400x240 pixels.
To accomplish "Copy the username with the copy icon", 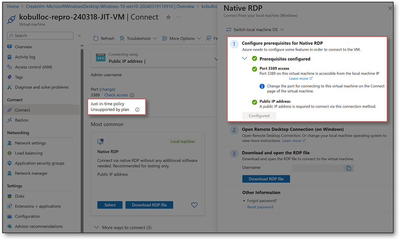I will [x=349, y=168].
